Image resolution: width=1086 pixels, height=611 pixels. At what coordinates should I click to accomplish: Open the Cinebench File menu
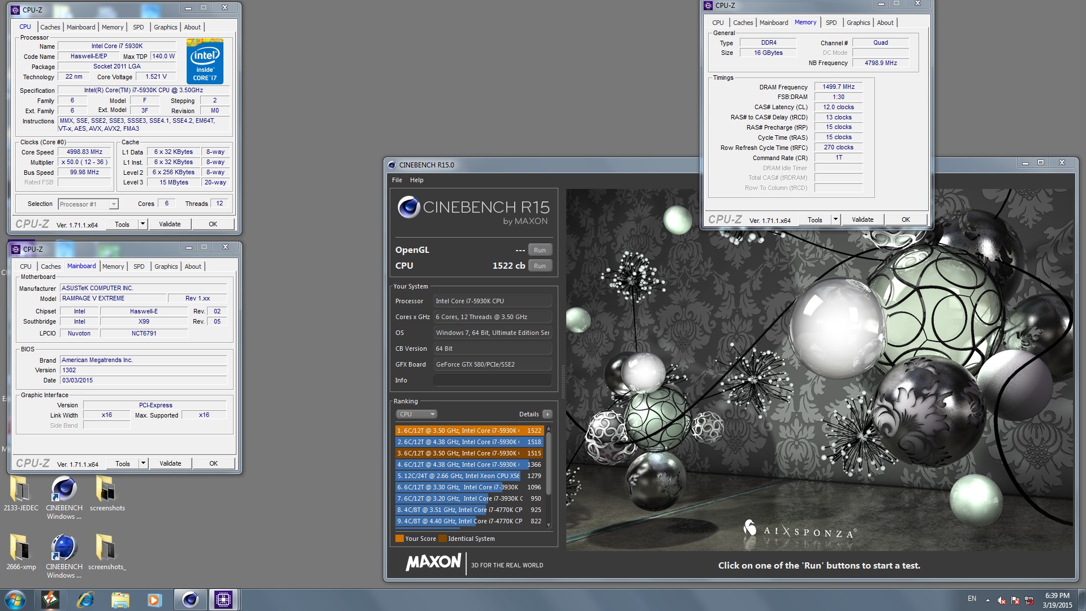397,180
